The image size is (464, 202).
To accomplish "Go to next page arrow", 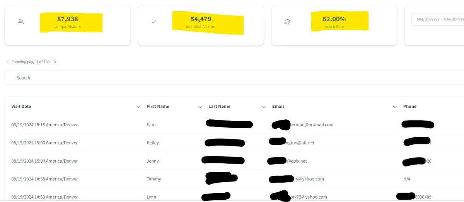I will click(55, 62).
